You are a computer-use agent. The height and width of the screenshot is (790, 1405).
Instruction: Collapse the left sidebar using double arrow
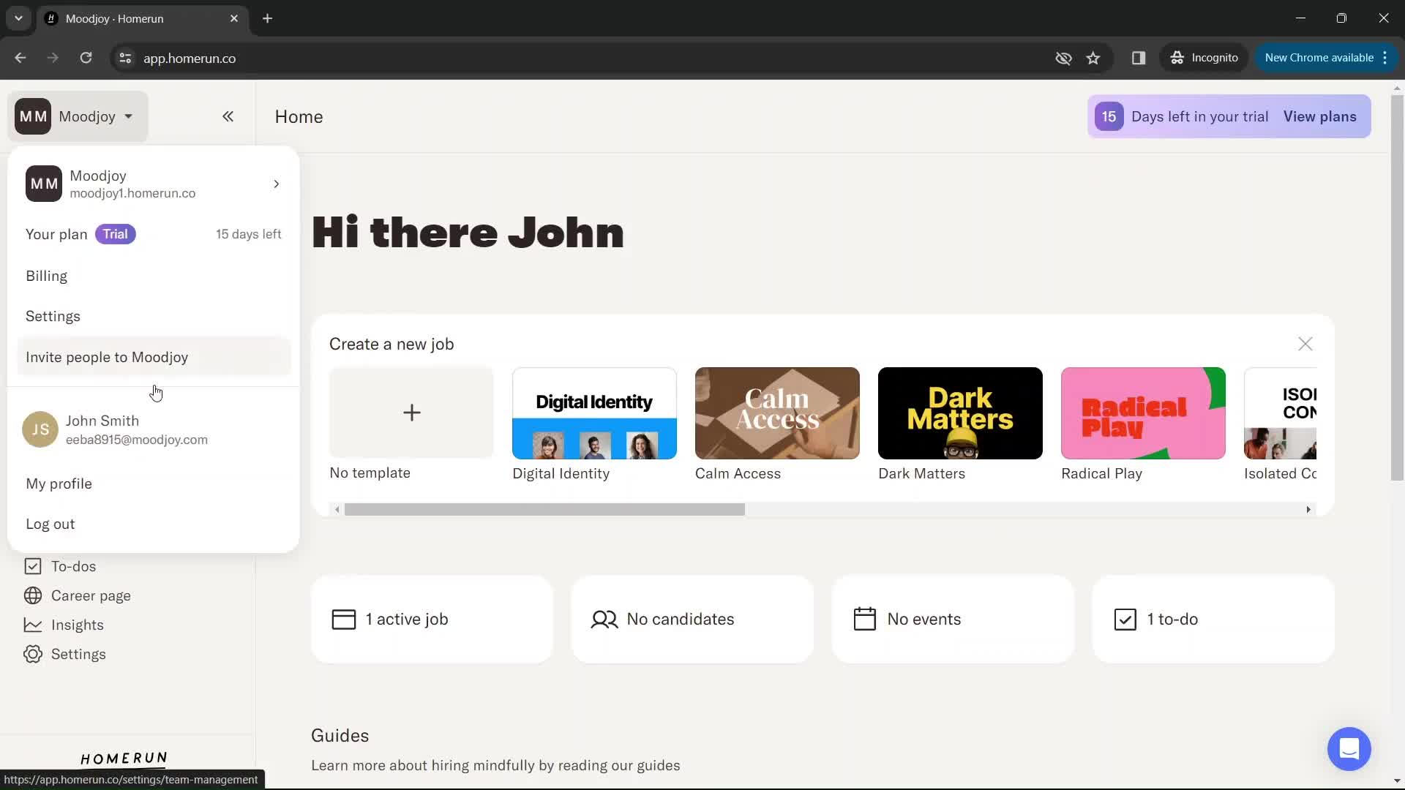coord(229,117)
